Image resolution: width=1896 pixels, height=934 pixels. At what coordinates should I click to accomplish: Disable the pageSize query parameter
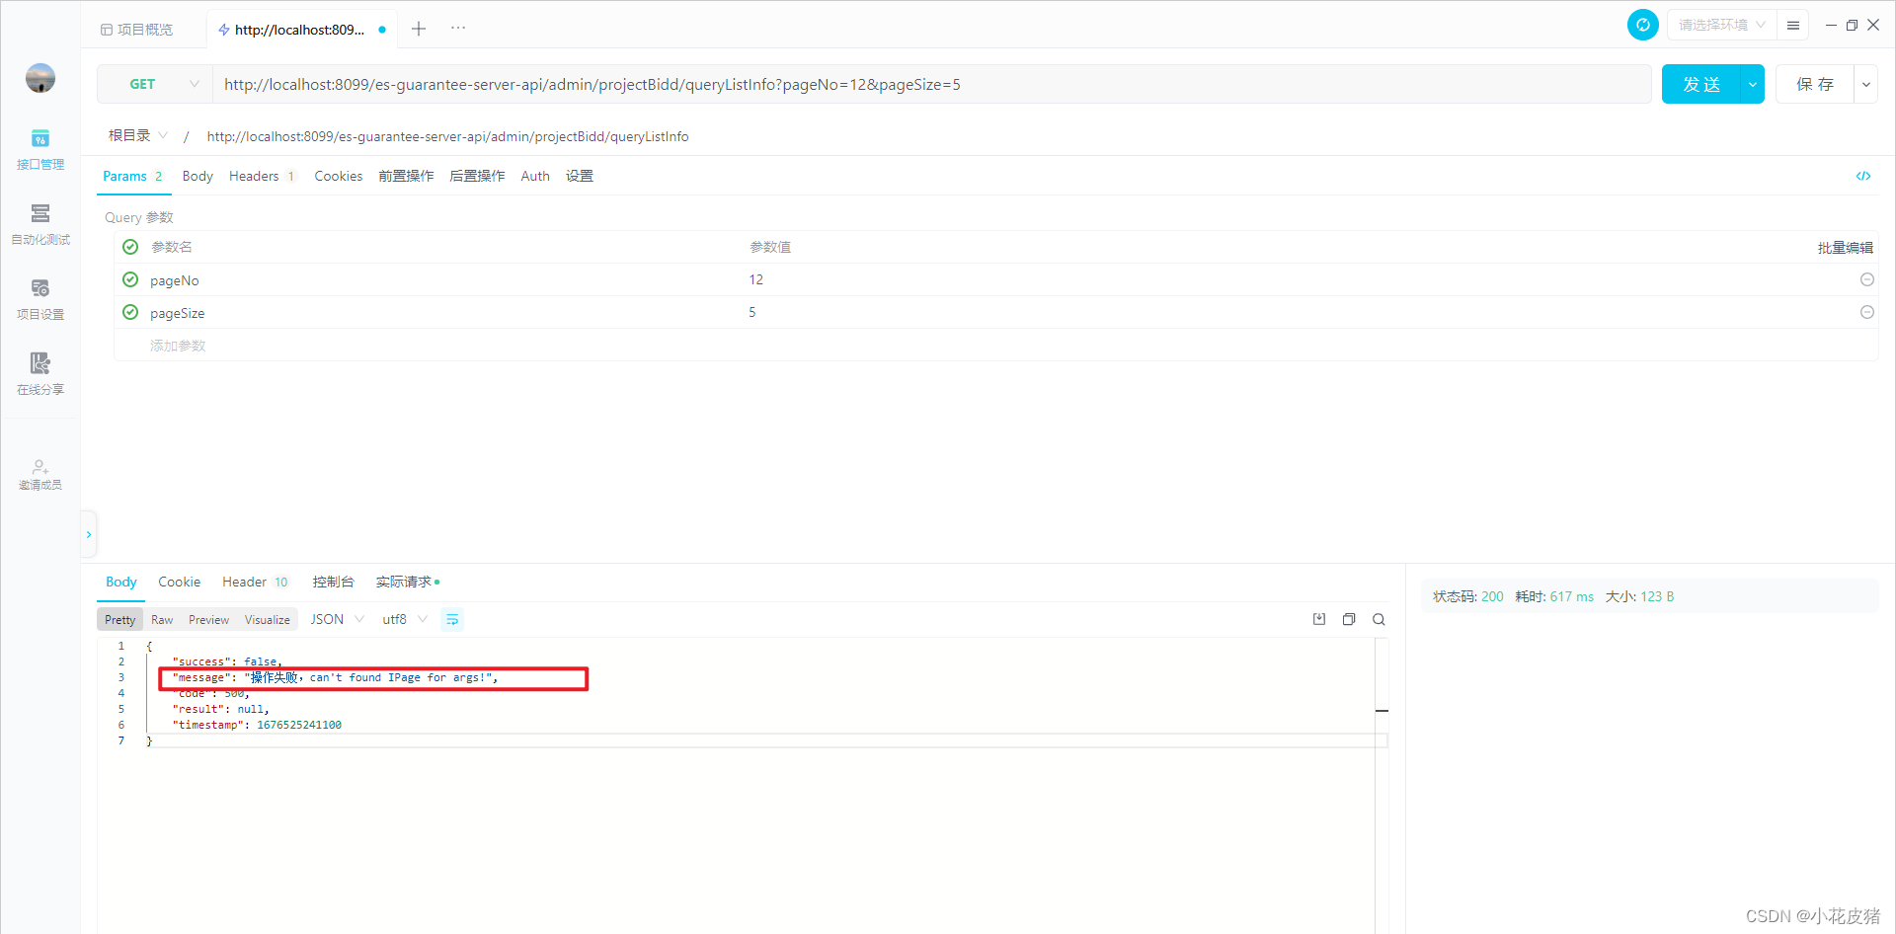[130, 312]
